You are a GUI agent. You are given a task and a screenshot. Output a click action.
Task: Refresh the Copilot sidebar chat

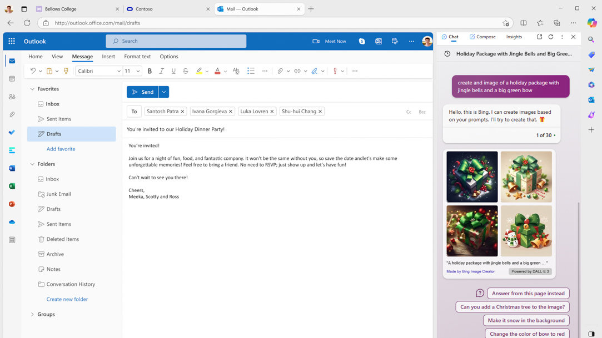tap(550, 37)
